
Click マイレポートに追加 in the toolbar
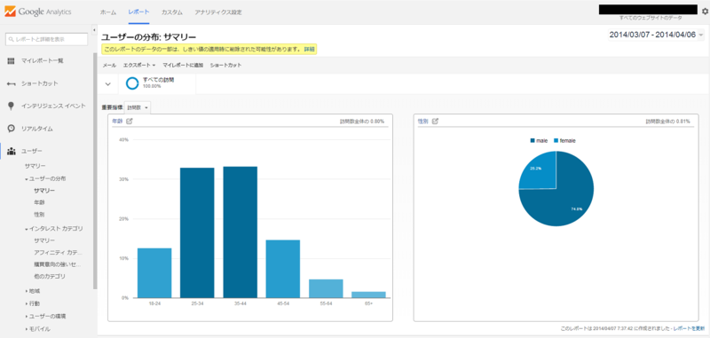pyautogui.click(x=183, y=65)
